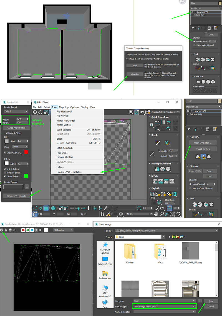Toggle the green channel button in Render Map
This screenshot has height=316, width=222.
tap(27, 230)
